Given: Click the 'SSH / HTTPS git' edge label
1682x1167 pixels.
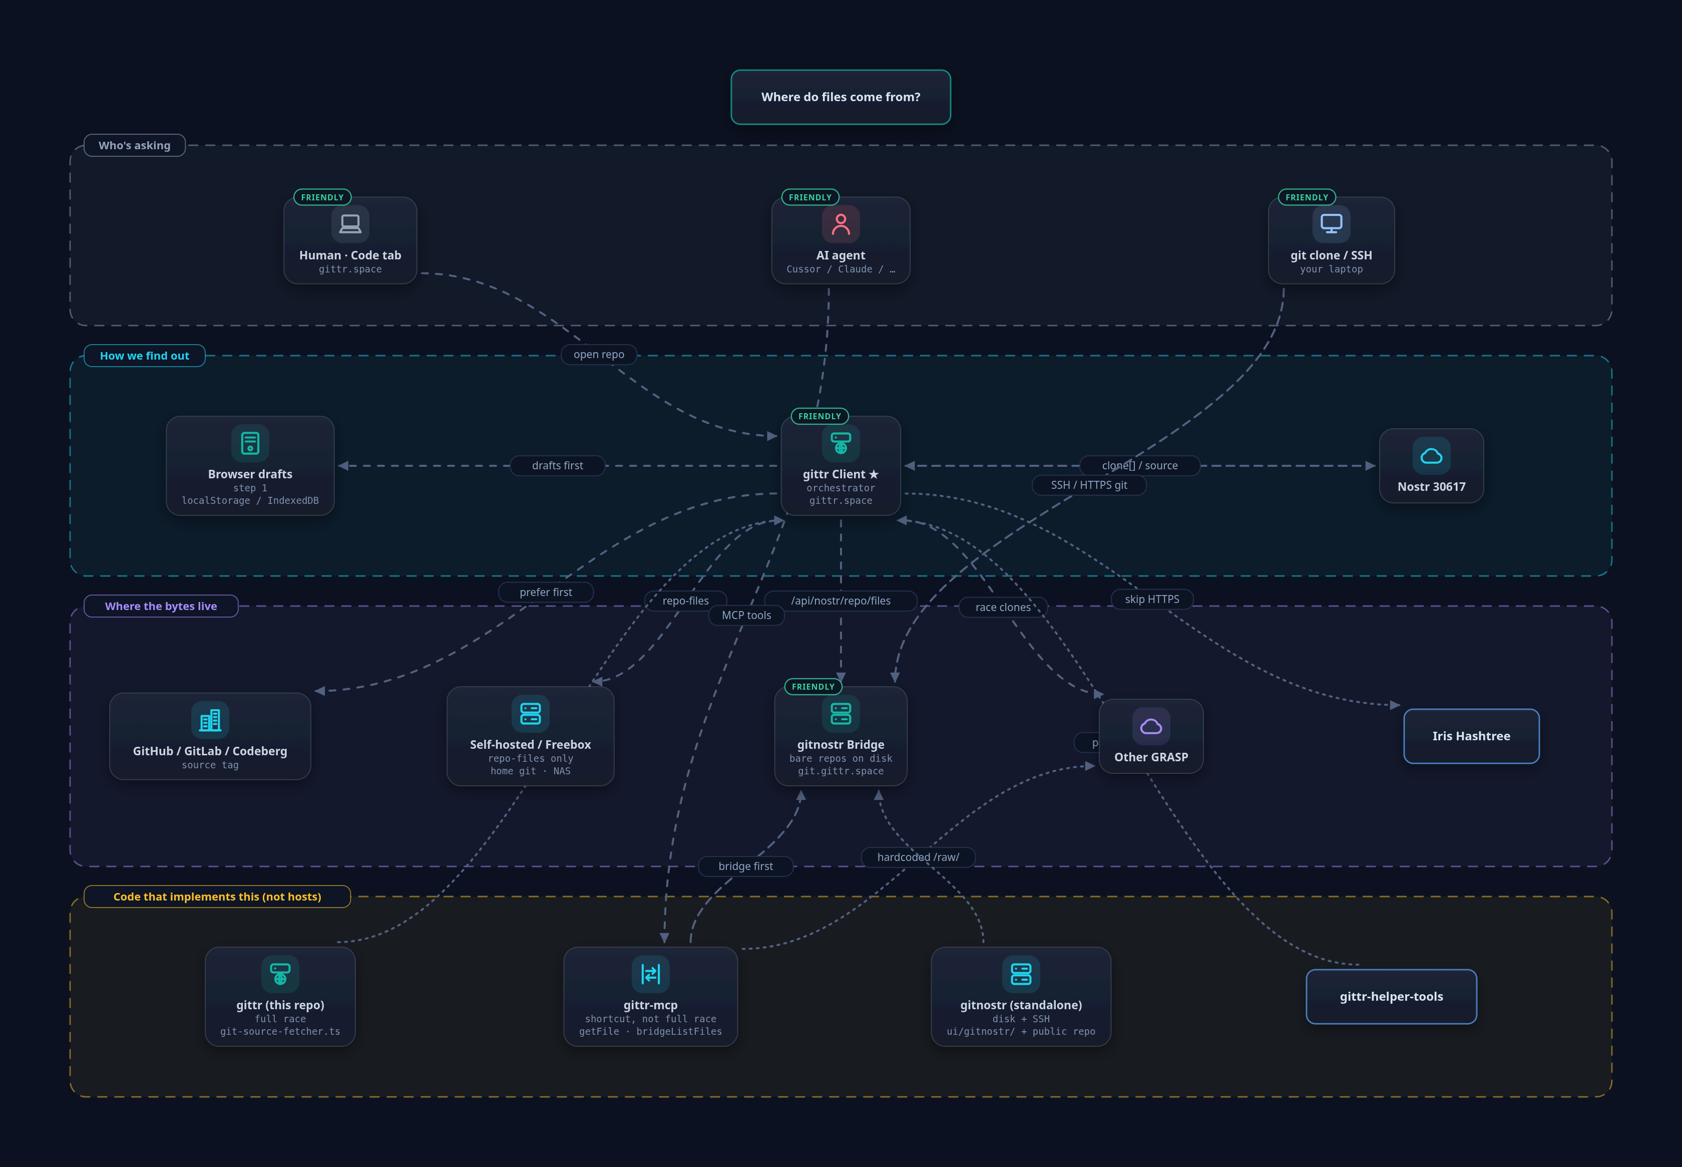Looking at the screenshot, I should pyautogui.click(x=1089, y=485).
